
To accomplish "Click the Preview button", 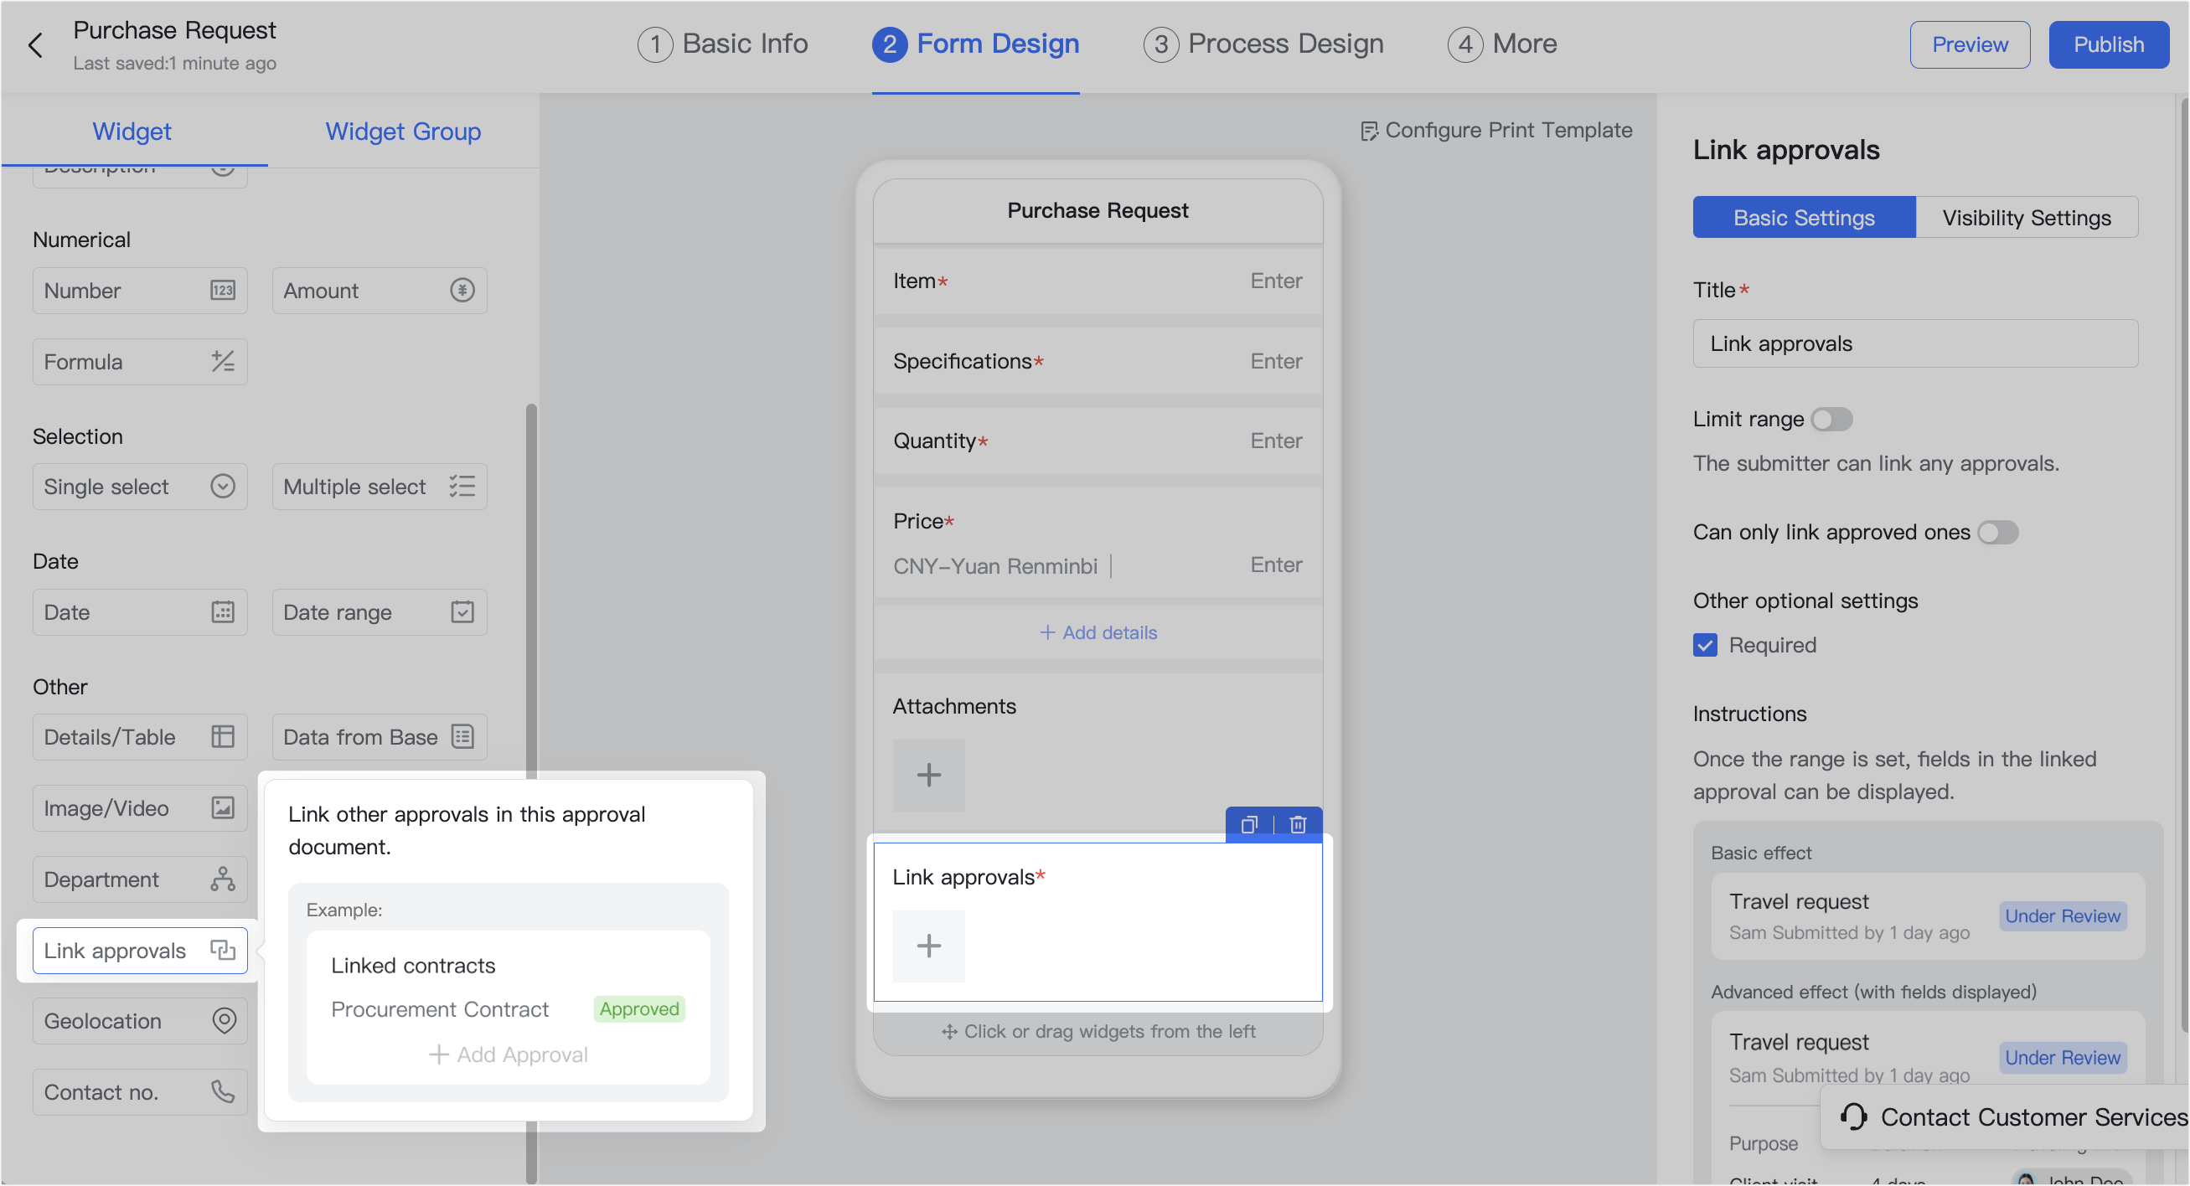I will point(1970,45).
